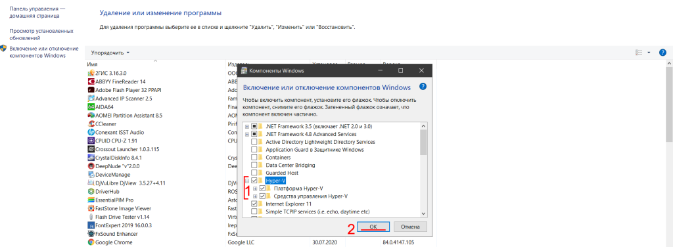Click the components list scroll-down arrow

point(424,213)
